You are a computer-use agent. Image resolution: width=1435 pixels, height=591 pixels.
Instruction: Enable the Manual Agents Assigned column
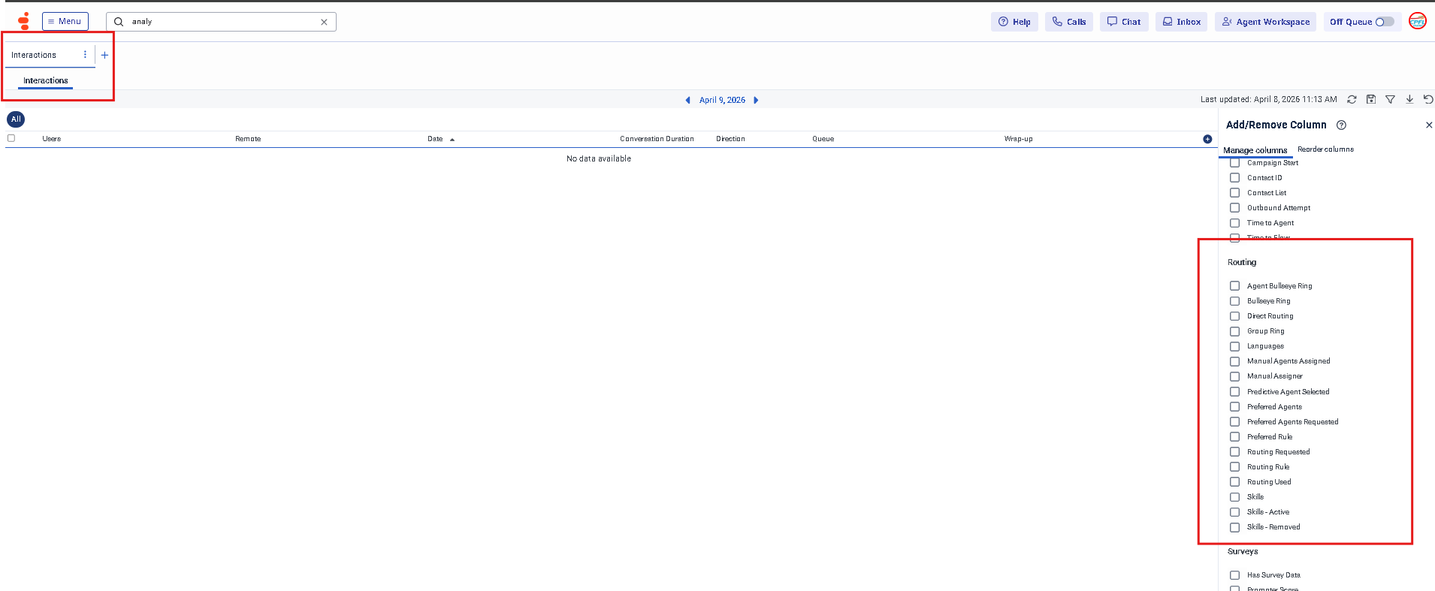pyautogui.click(x=1234, y=361)
